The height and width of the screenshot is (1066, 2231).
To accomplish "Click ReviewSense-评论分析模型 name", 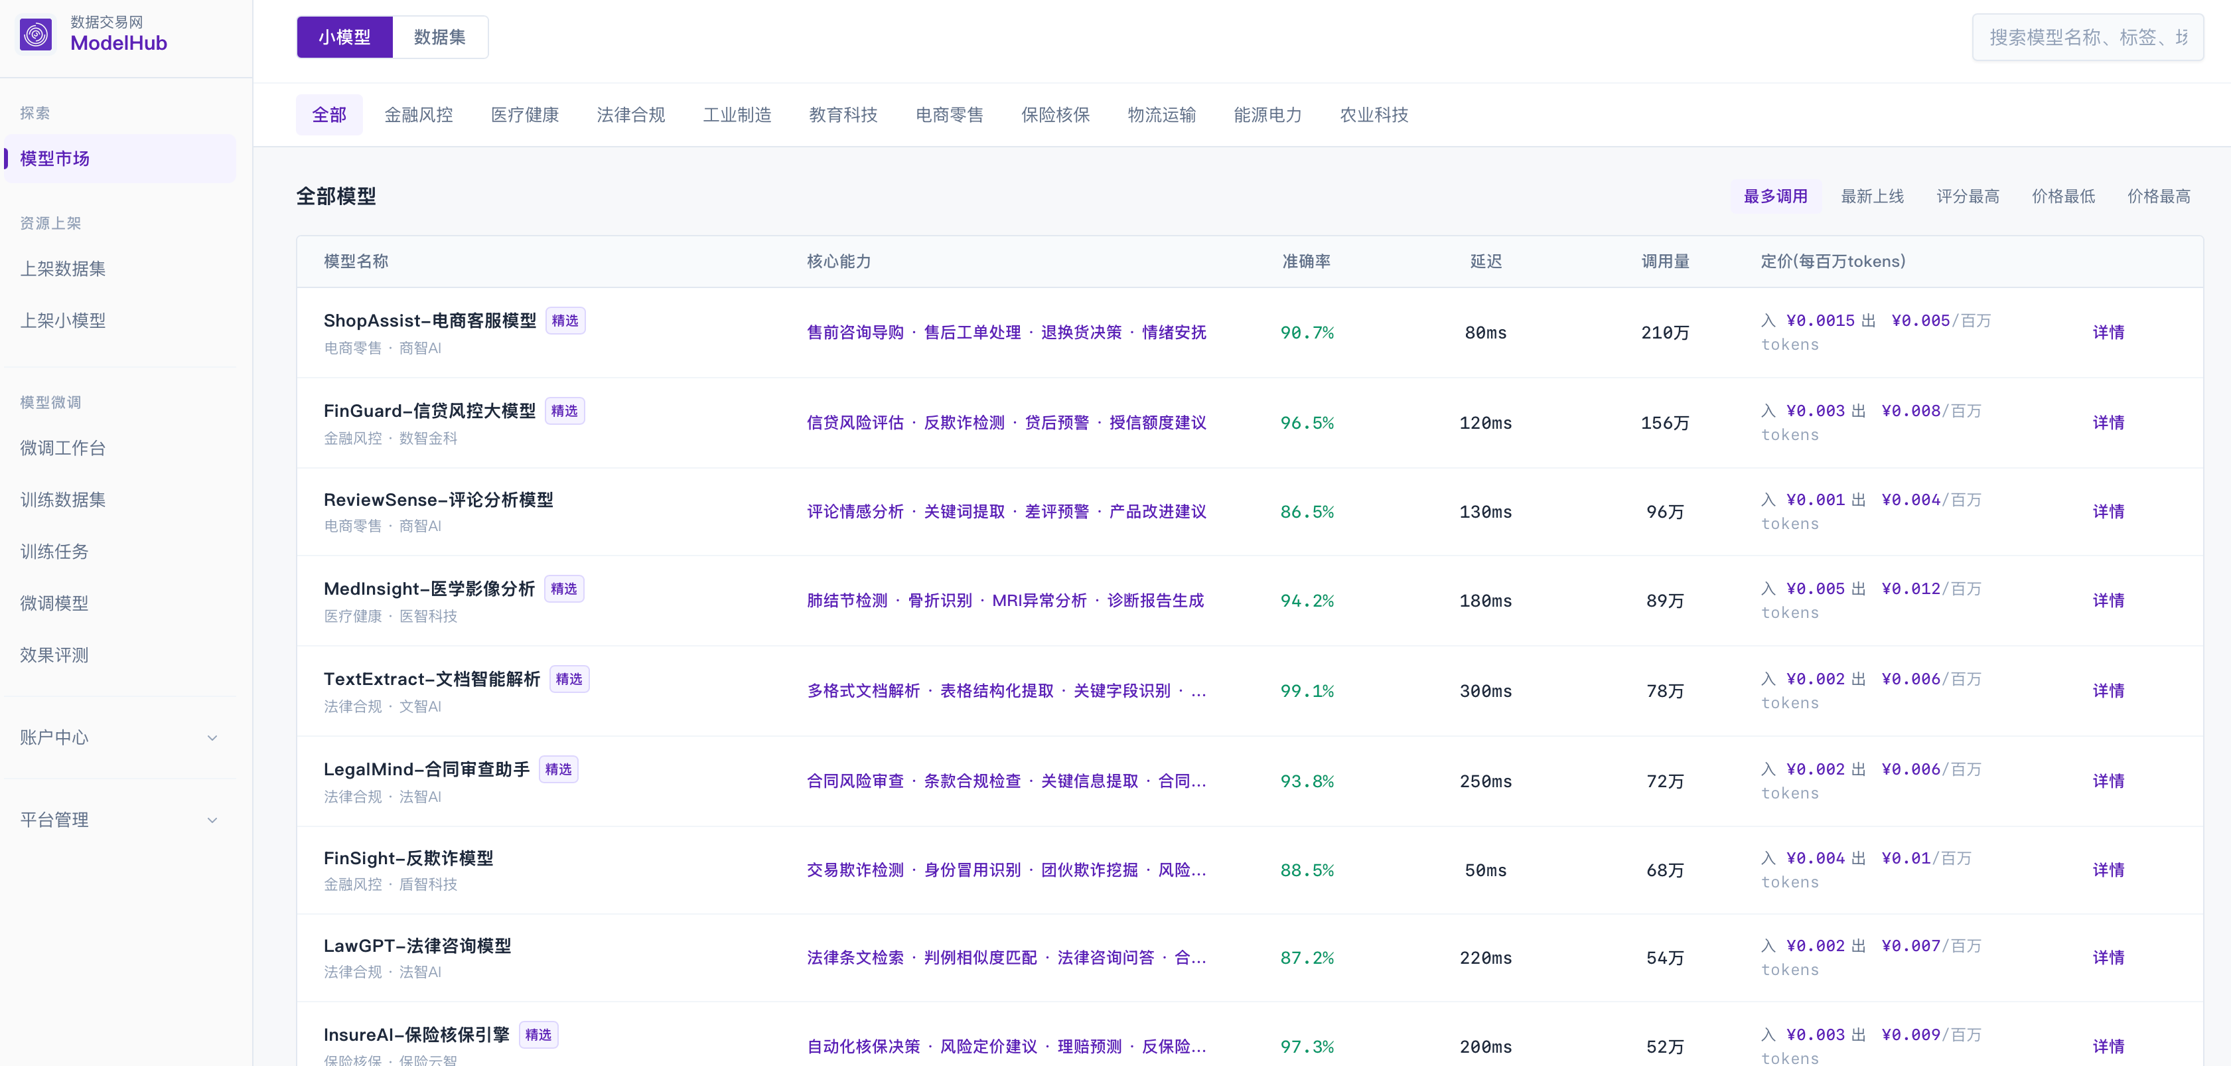I will pyautogui.click(x=438, y=500).
